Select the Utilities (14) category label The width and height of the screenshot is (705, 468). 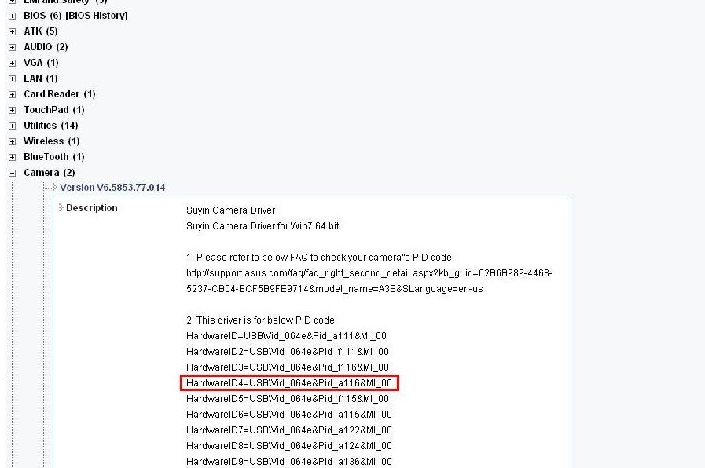tap(50, 126)
